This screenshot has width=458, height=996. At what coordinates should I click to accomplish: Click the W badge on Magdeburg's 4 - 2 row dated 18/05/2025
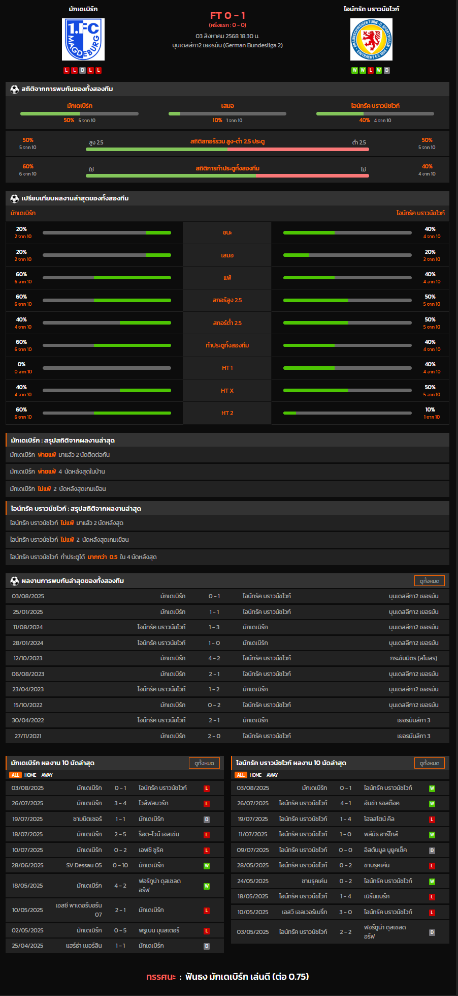[207, 886]
